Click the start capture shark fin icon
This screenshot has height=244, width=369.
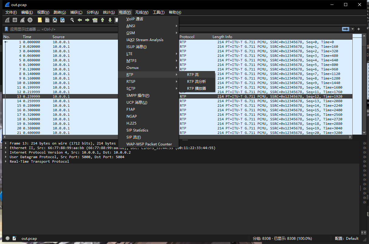8,20
